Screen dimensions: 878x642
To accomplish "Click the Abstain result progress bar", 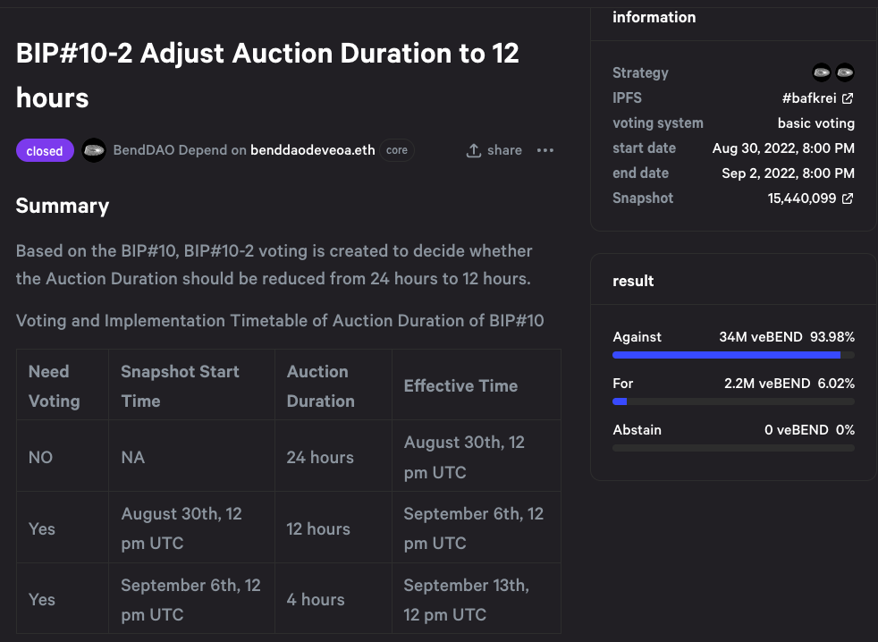I will click(x=733, y=448).
